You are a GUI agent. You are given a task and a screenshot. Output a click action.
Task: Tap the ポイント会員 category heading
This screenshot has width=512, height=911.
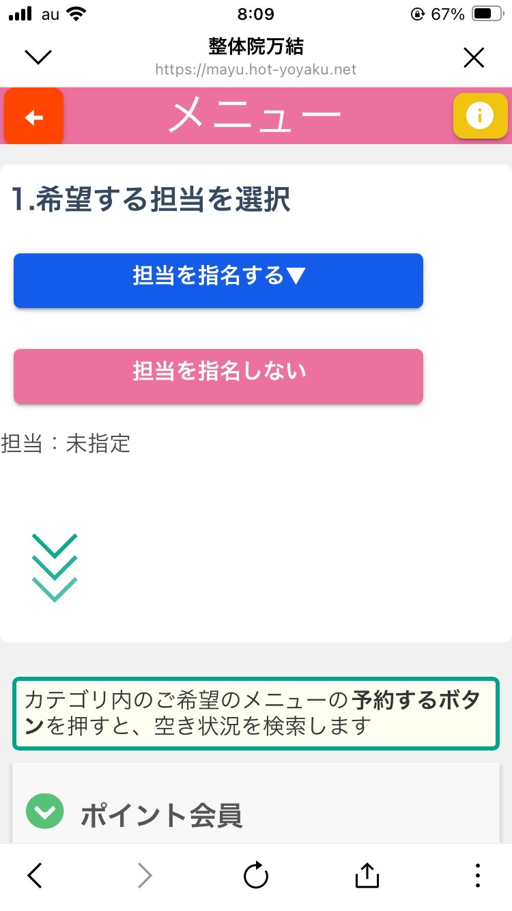click(x=161, y=815)
